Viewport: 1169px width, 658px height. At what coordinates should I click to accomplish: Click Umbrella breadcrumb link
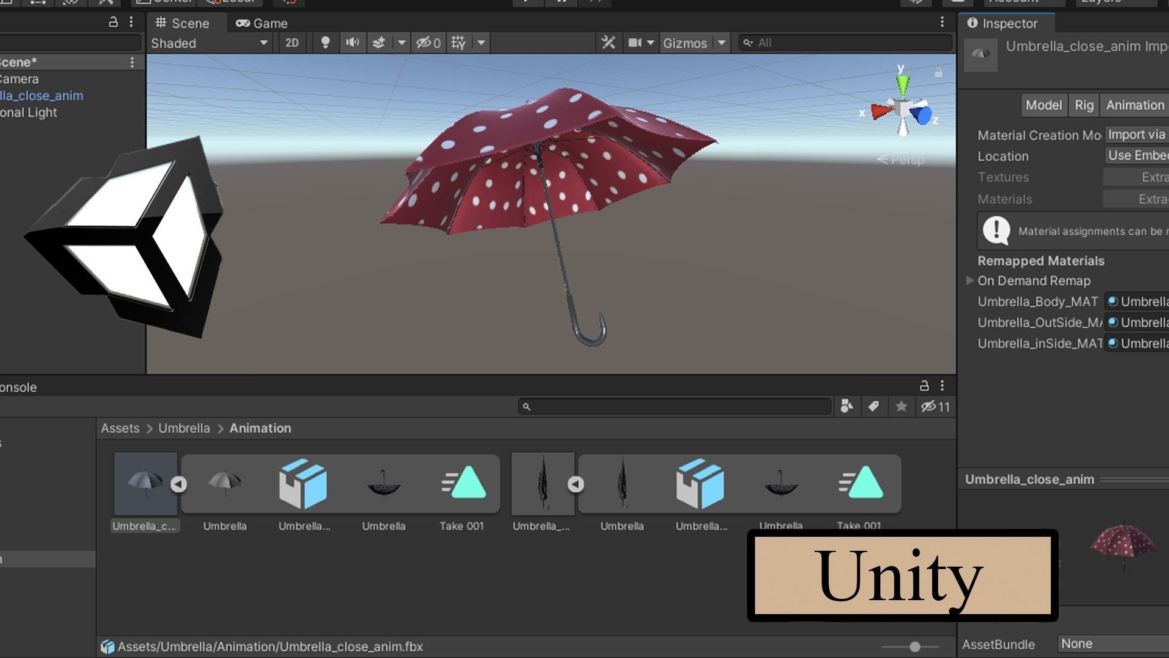184,428
